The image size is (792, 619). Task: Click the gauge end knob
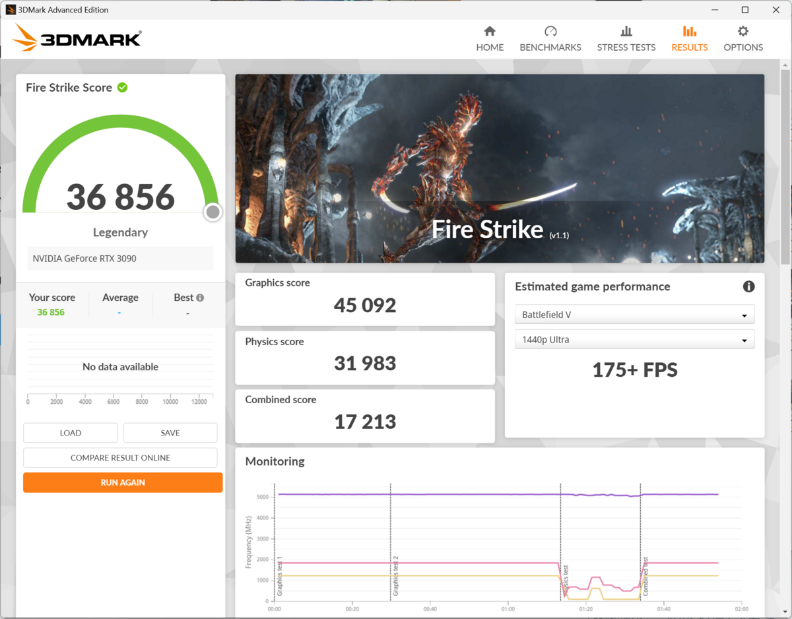pyautogui.click(x=213, y=212)
